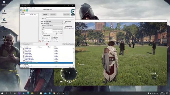Enable the Unrandomizer checkbox
Viewport: 170px width, 95px height.
tap(64, 26)
